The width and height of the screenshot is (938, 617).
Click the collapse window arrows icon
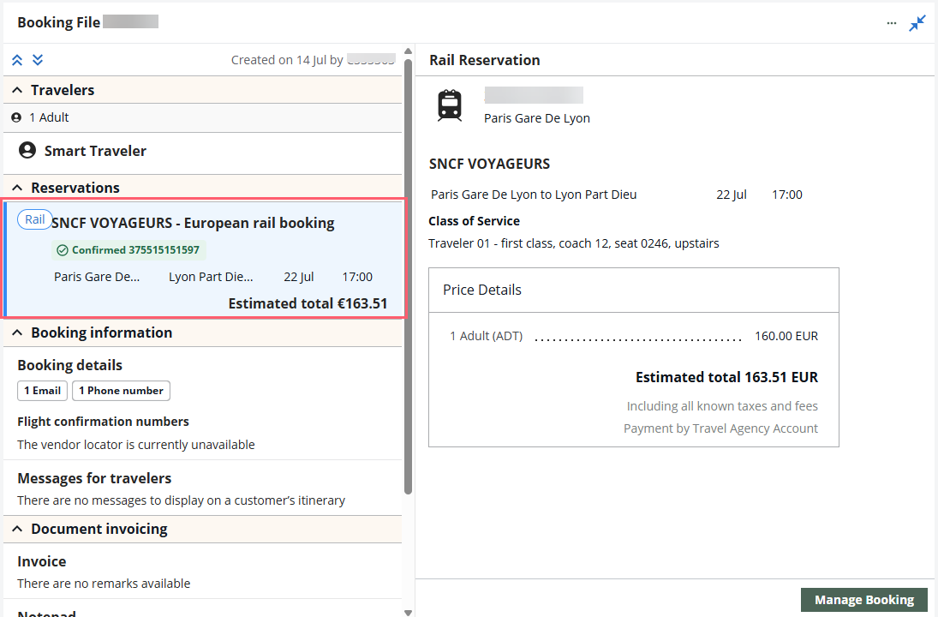(x=917, y=23)
